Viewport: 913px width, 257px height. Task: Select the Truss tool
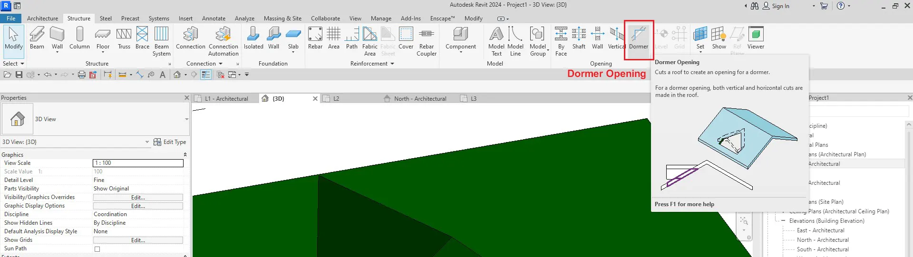pos(124,38)
